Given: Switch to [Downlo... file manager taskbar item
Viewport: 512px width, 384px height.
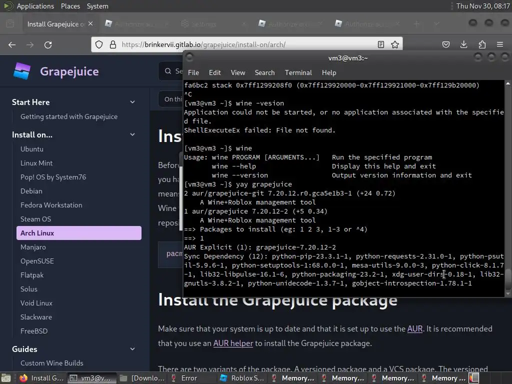Looking at the screenshot, I should tap(142, 378).
